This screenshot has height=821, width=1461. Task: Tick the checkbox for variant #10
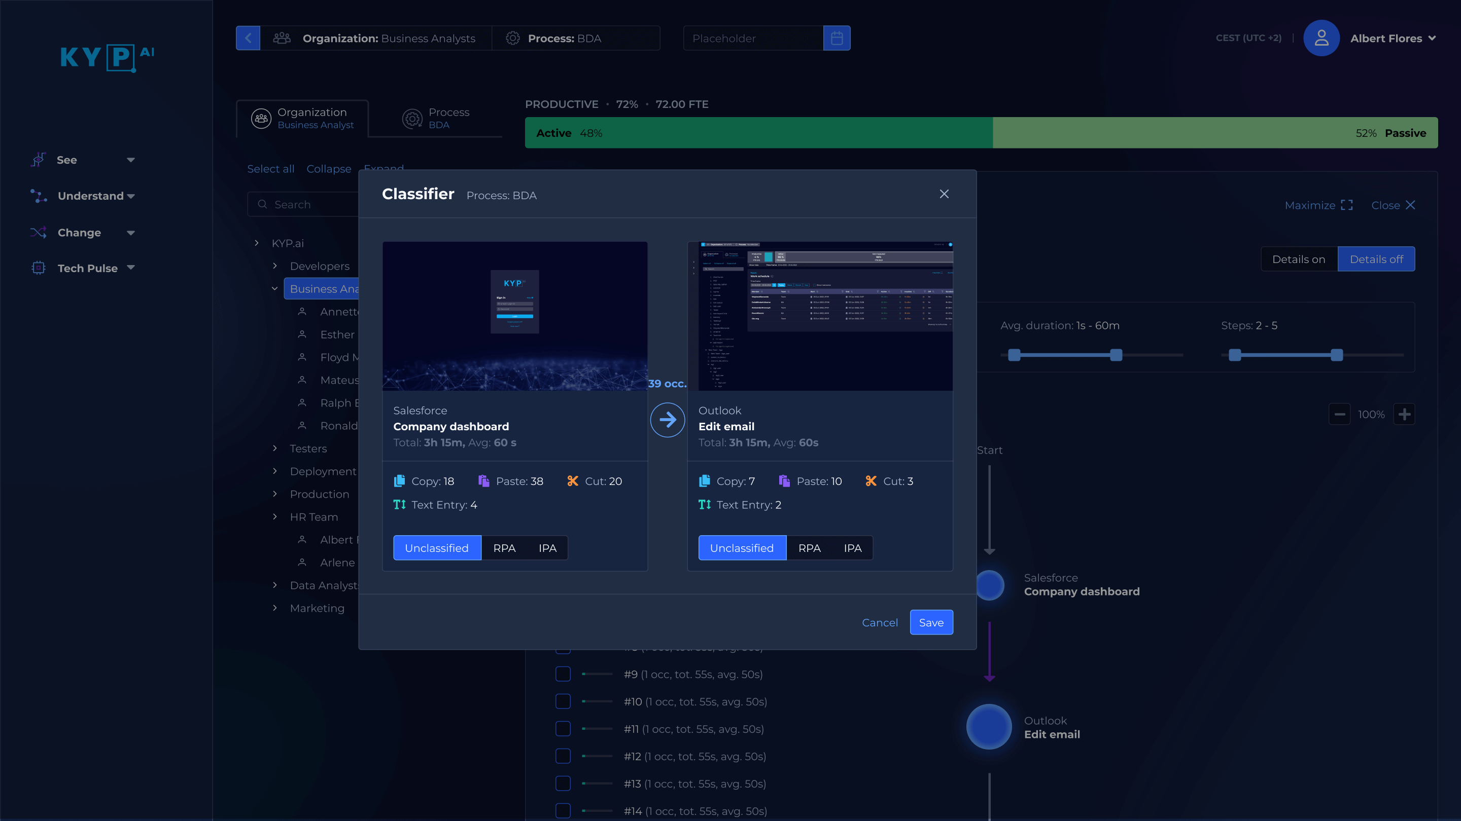(563, 701)
